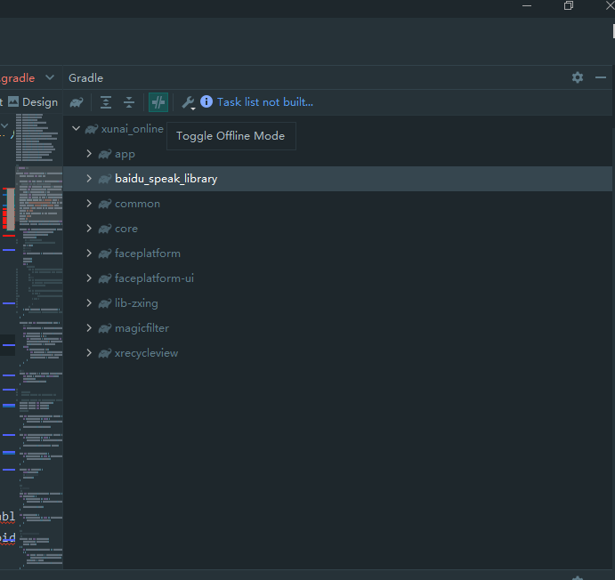Click the elephant icon next to app
615x580 pixels.
(x=105, y=155)
